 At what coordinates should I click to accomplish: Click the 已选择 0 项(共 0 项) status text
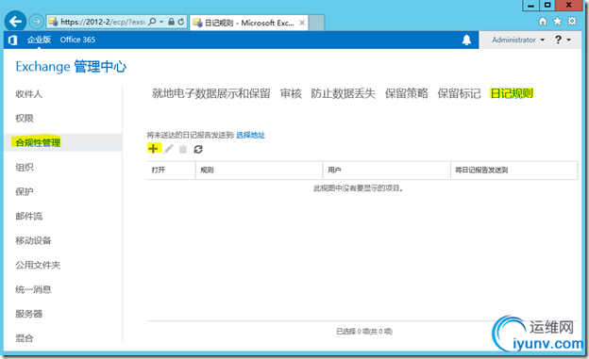point(364,332)
